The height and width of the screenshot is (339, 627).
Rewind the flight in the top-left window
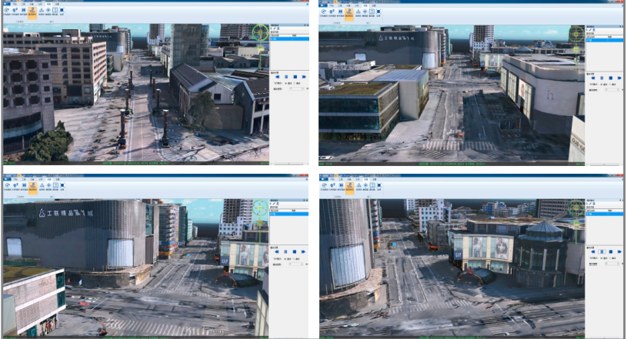tap(278, 77)
